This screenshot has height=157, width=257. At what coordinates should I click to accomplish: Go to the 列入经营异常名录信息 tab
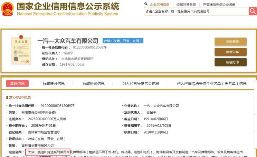click(141, 83)
